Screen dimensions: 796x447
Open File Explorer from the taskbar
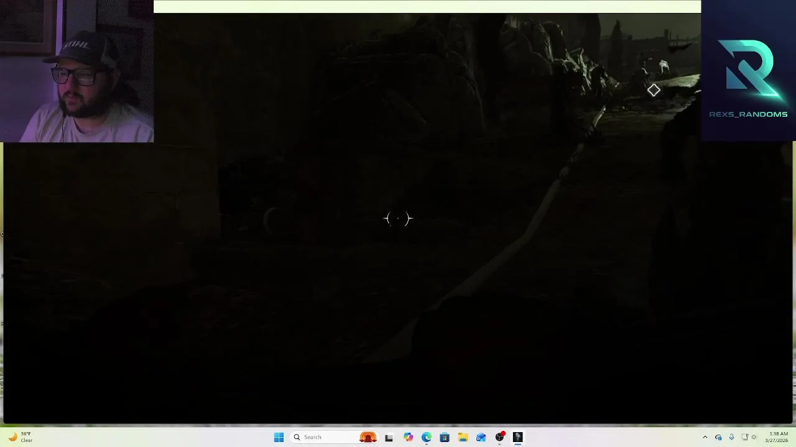[463, 437]
